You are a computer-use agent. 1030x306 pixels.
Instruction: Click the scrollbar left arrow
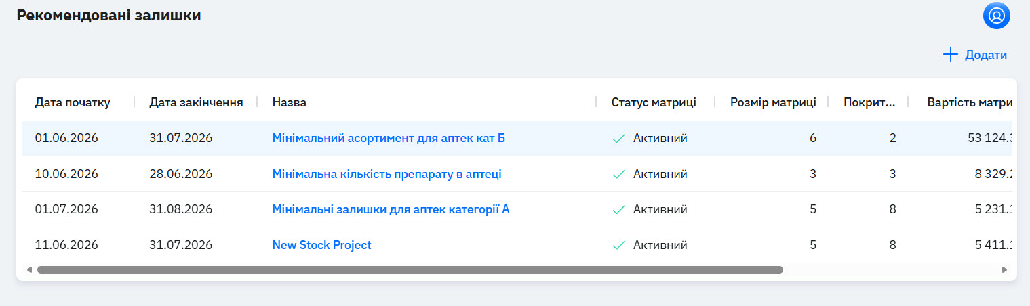(29, 269)
